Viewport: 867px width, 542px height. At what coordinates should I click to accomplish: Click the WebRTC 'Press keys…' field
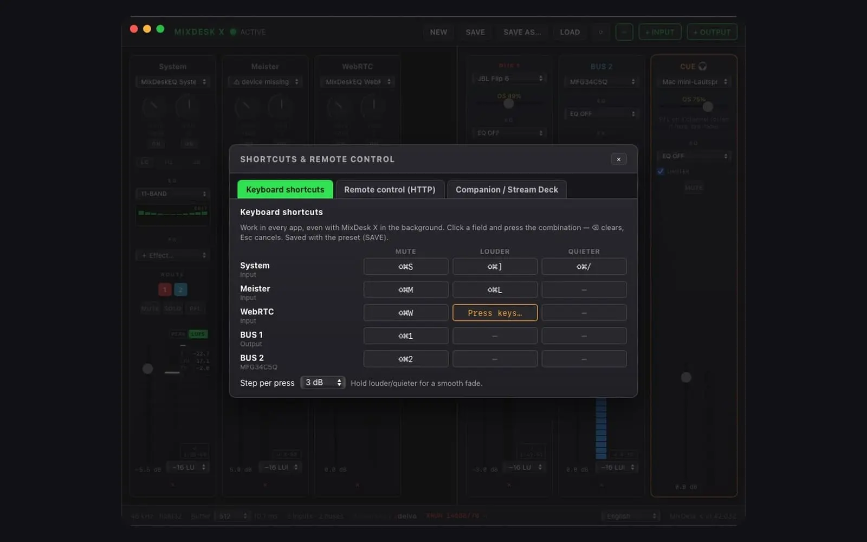[x=495, y=313]
